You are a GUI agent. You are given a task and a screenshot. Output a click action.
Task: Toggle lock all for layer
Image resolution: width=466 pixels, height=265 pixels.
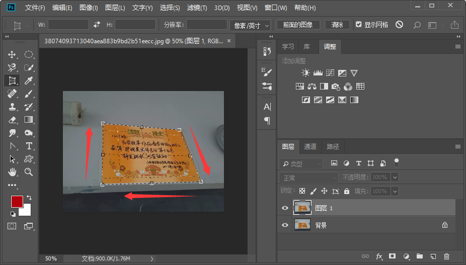[347, 191]
